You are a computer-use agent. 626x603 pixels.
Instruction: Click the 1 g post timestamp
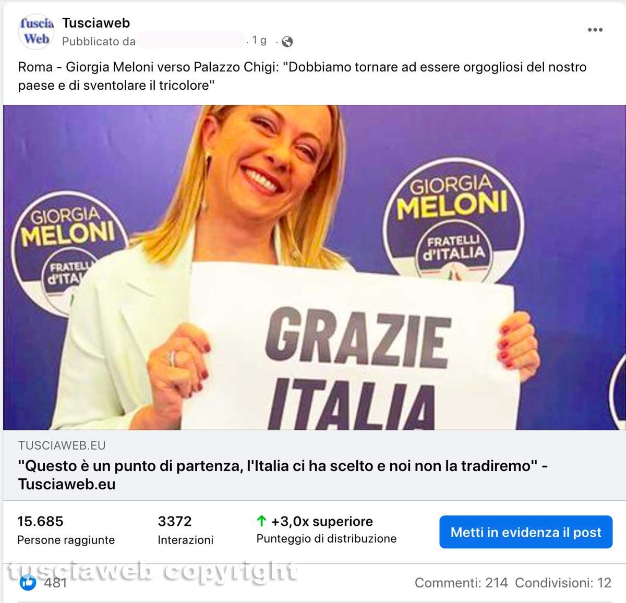tap(259, 40)
